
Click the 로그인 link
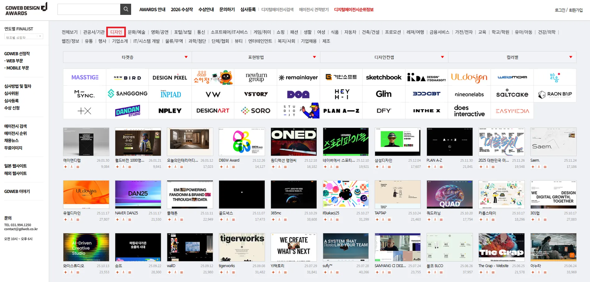point(560,10)
